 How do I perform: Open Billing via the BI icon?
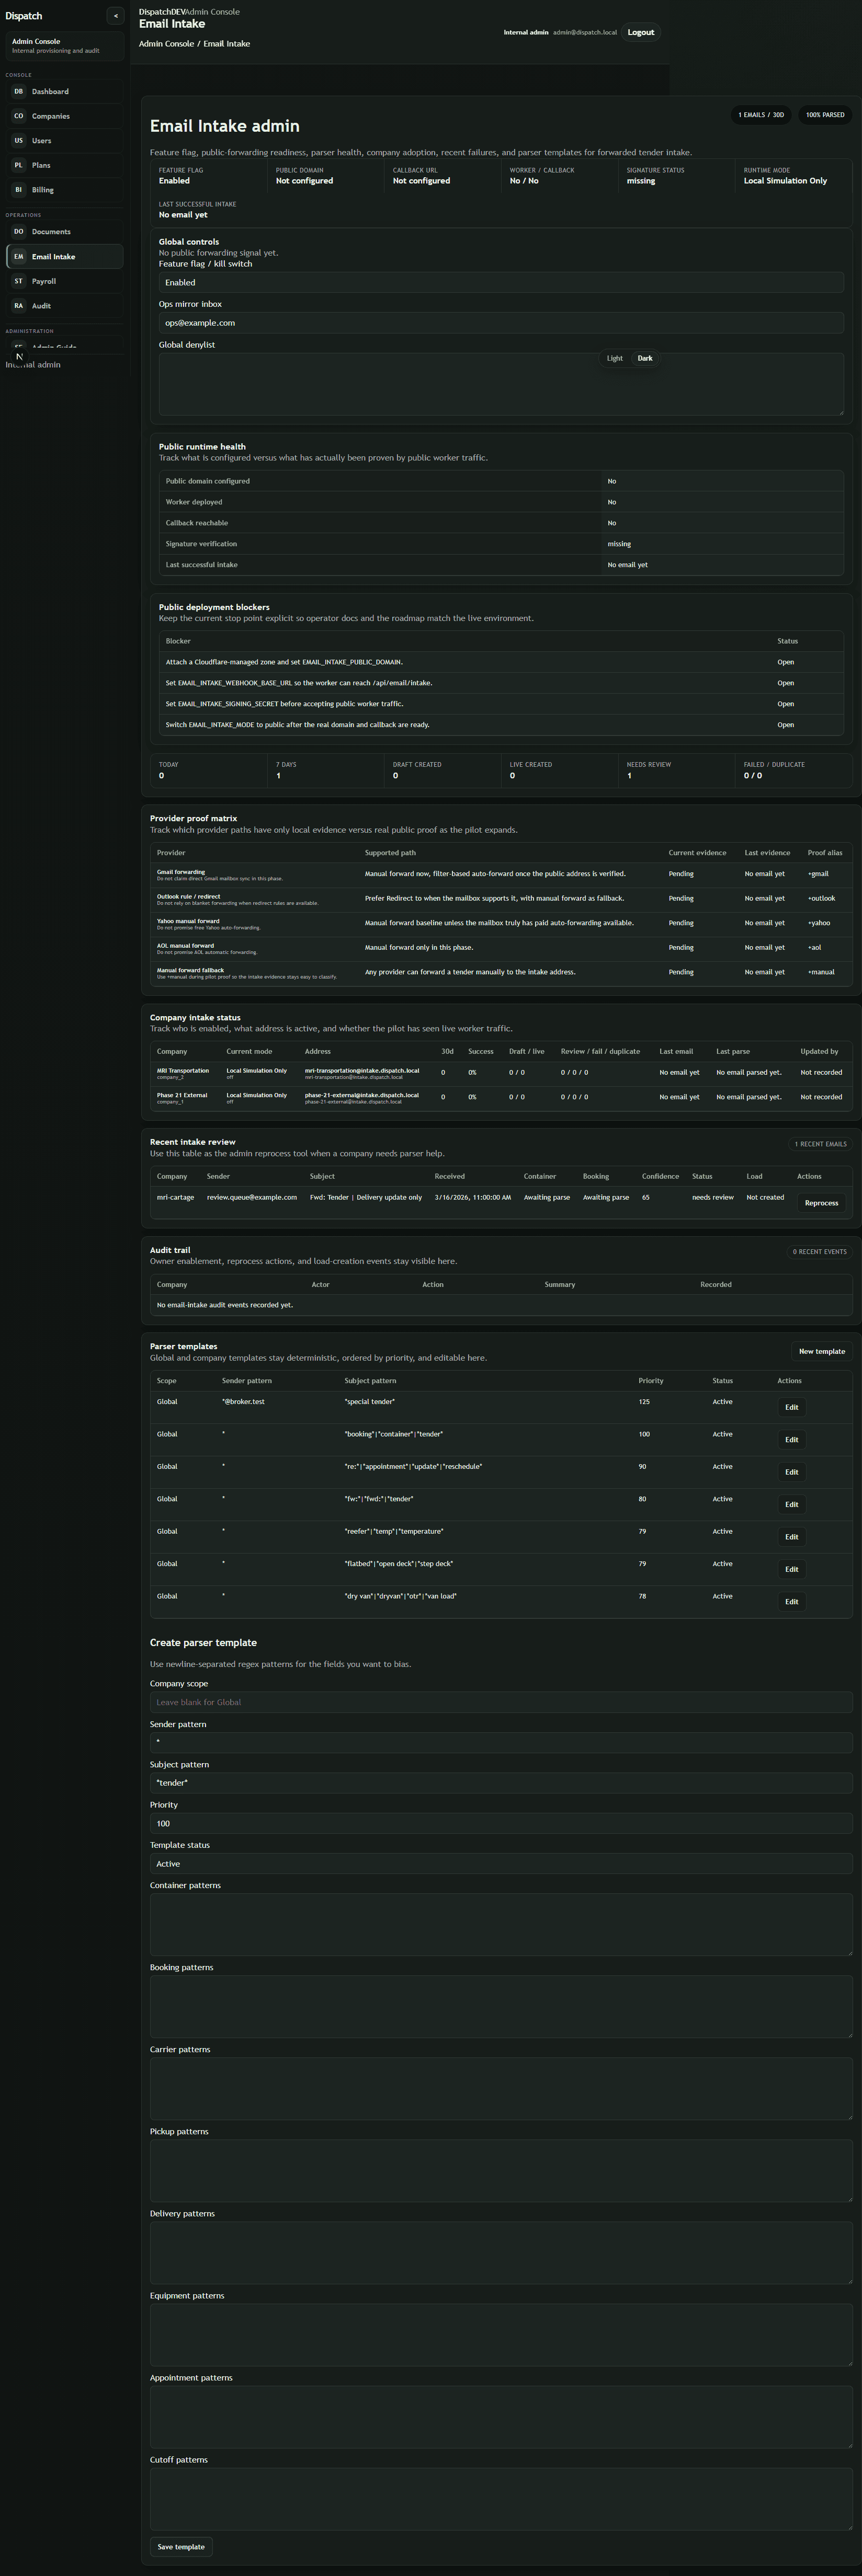[18, 189]
